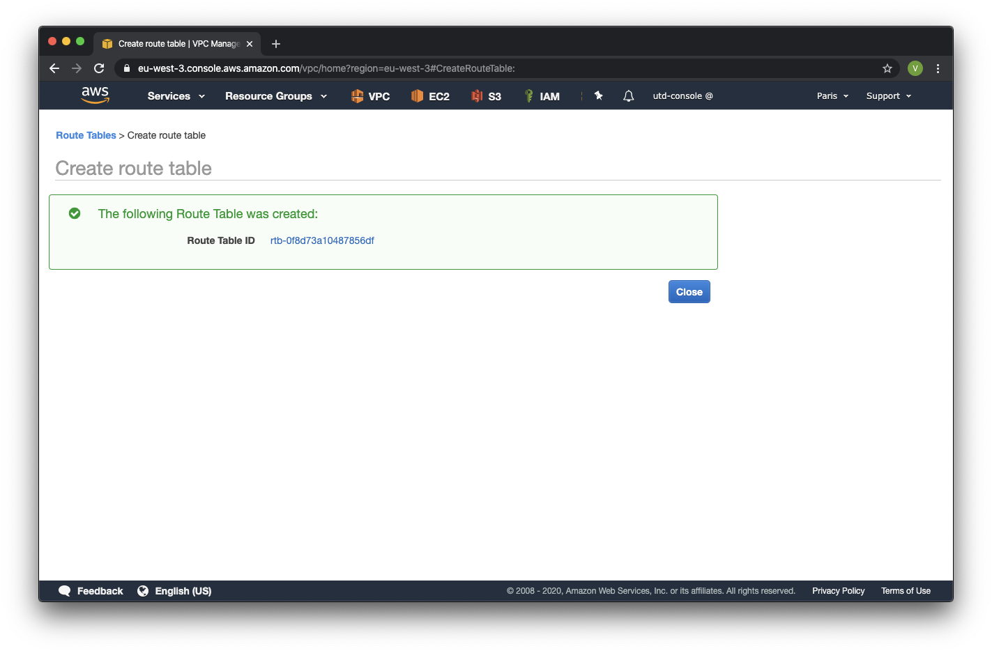Expand the Resource Groups dropdown
This screenshot has height=653, width=992.
pos(276,96)
